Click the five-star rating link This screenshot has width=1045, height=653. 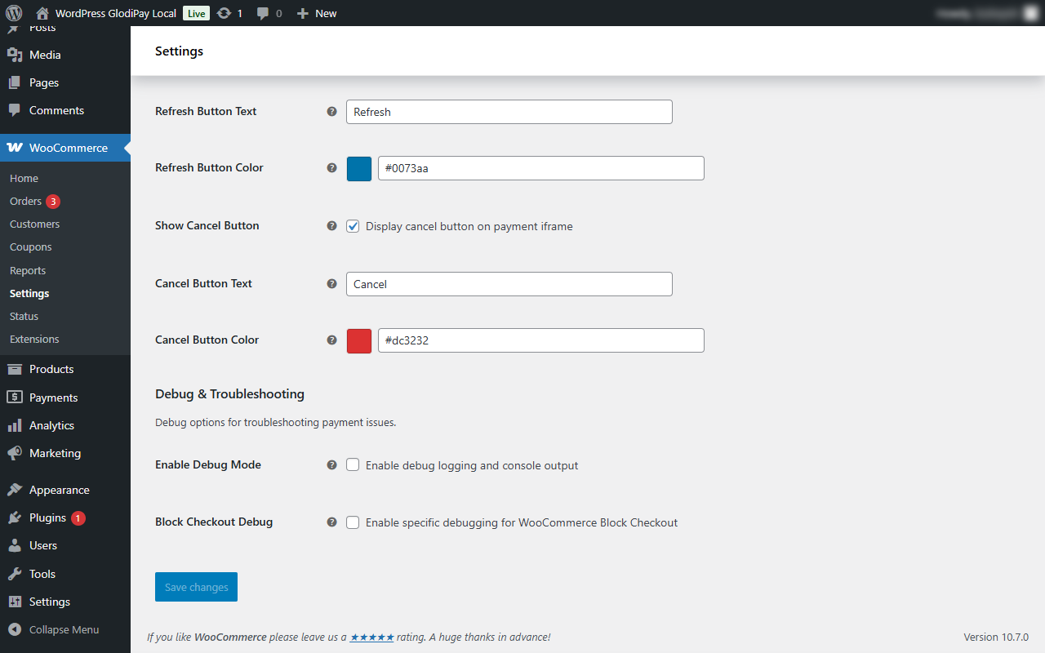(372, 637)
